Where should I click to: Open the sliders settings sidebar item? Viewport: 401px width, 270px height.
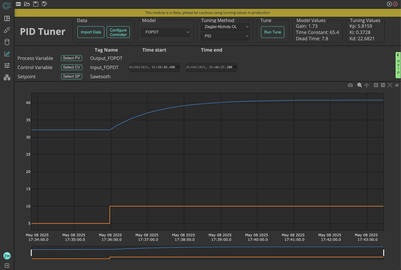pos(7,66)
